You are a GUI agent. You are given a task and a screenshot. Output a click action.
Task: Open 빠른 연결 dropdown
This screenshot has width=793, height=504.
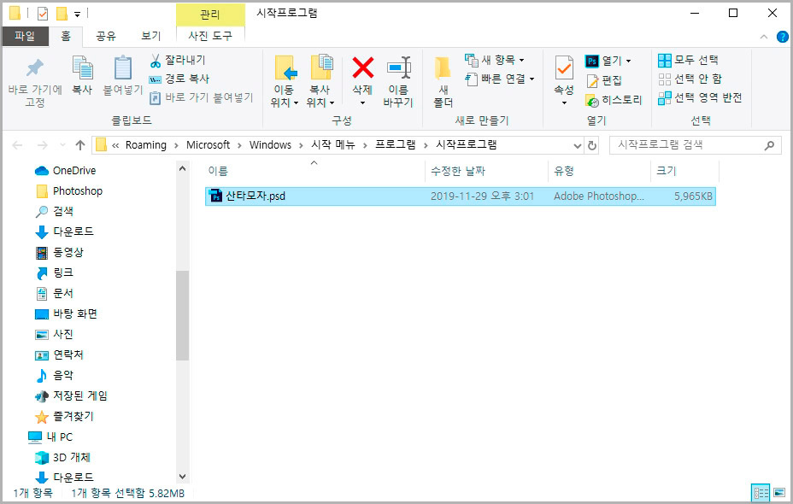(500, 79)
